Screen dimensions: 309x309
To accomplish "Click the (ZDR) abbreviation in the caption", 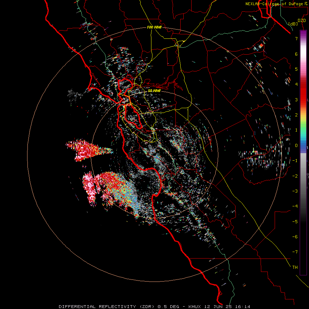I will [147, 307].
